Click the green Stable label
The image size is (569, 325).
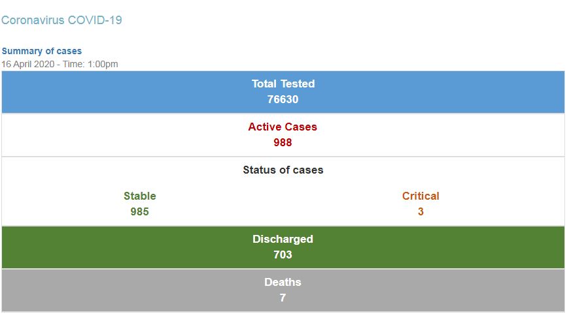tap(140, 196)
